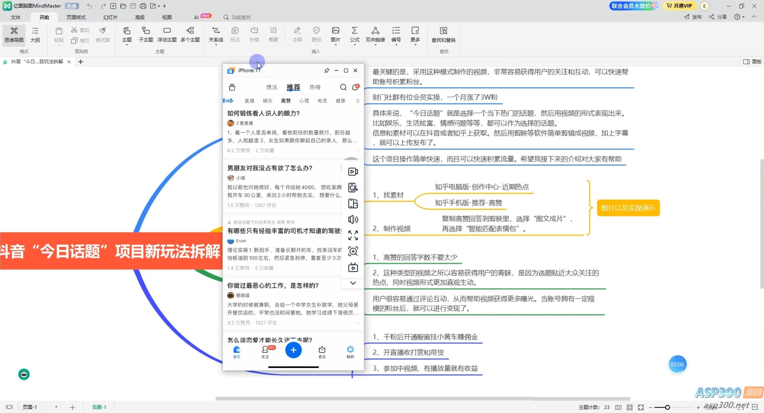Toggle the 面板 side panel
The height and width of the screenshot is (413, 764).
(x=752, y=62)
